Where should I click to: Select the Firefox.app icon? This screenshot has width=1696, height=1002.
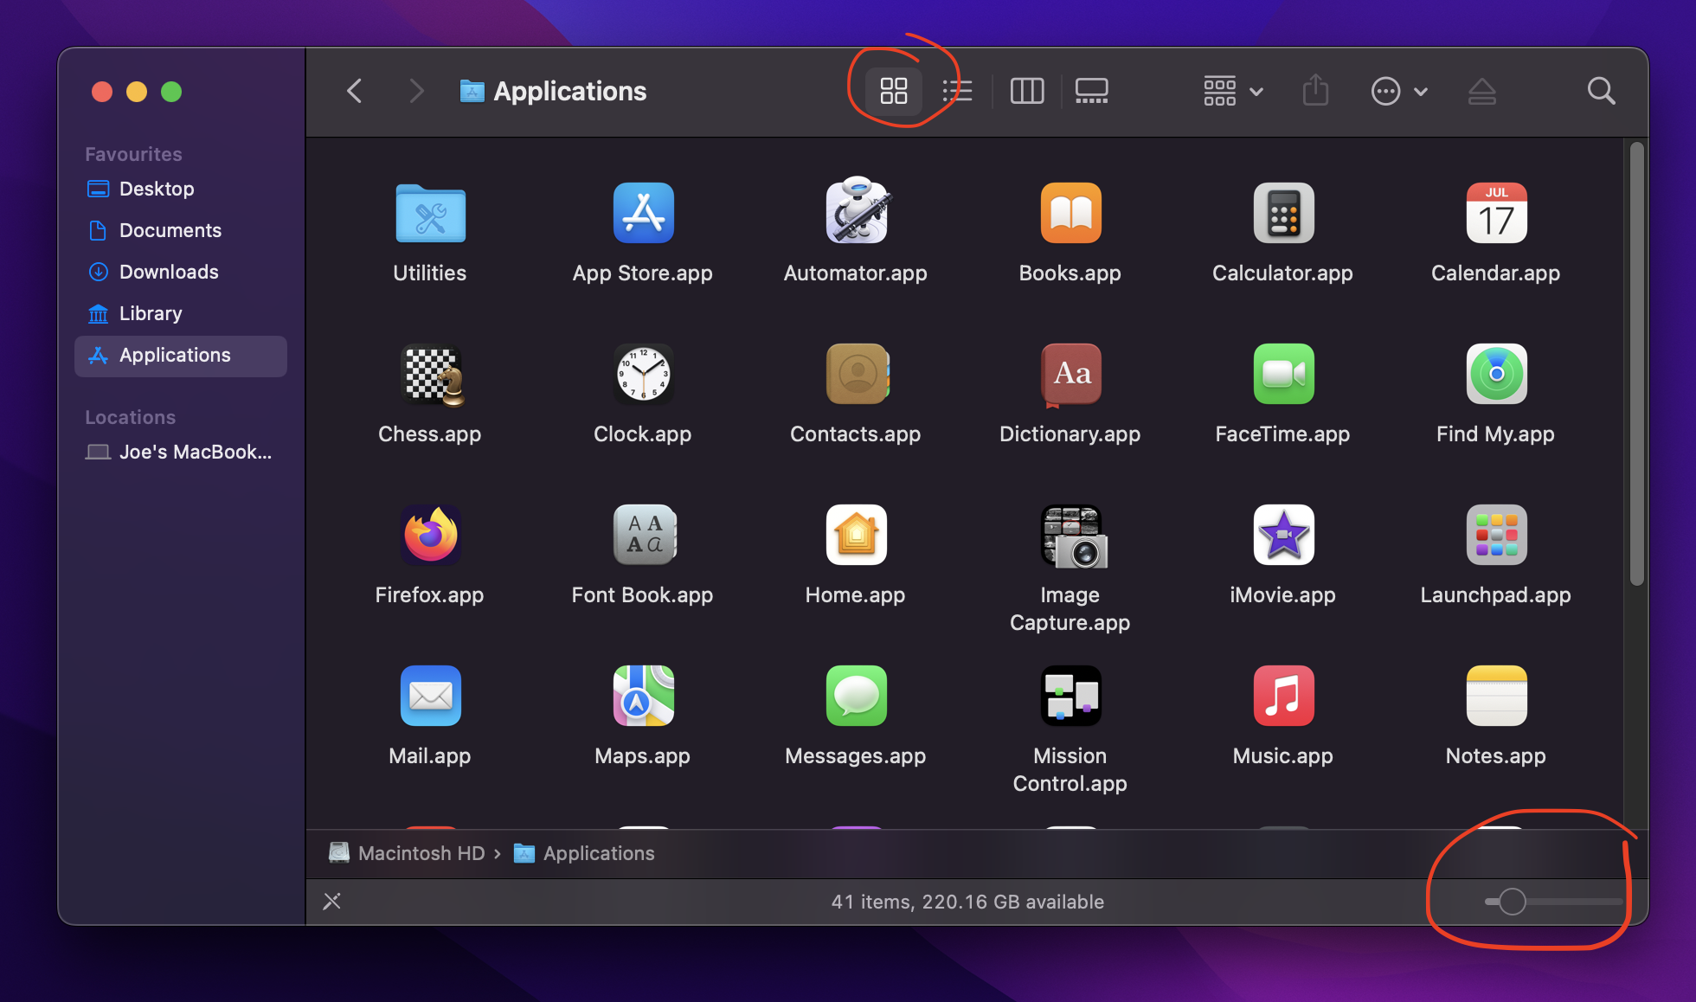430,535
